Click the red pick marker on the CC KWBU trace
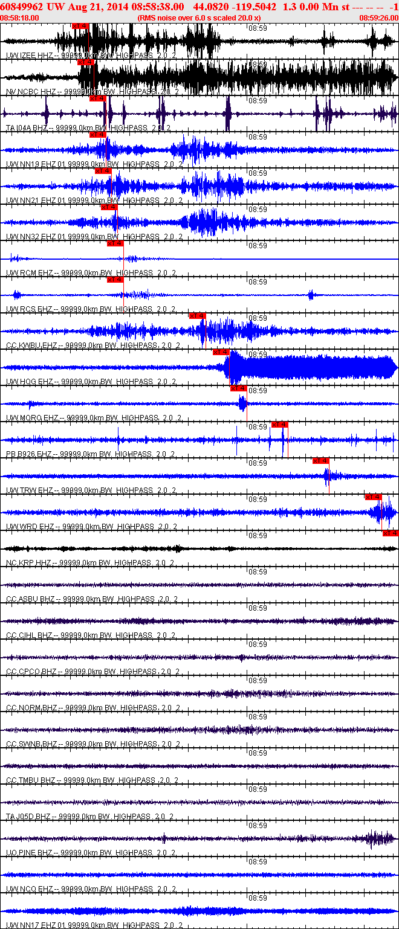 [197, 315]
